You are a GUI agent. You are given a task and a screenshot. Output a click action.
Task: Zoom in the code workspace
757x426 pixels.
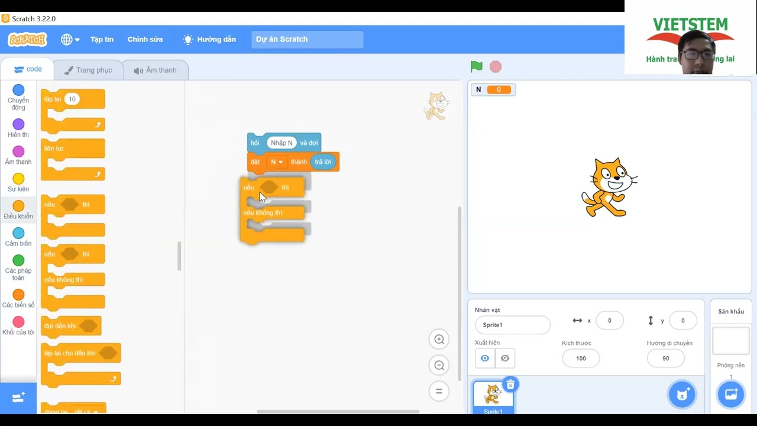tap(439, 339)
